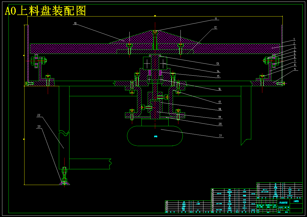
Task: Pick leader callout number 15 on drawing
Action: (x=218, y=76)
